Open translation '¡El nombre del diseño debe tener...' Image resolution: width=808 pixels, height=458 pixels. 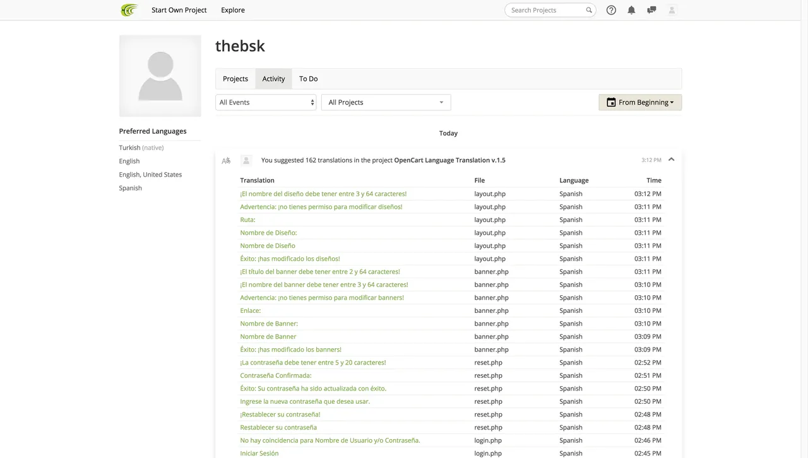click(x=323, y=194)
